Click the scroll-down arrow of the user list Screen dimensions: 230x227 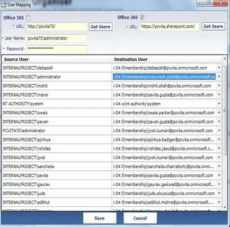point(224,207)
